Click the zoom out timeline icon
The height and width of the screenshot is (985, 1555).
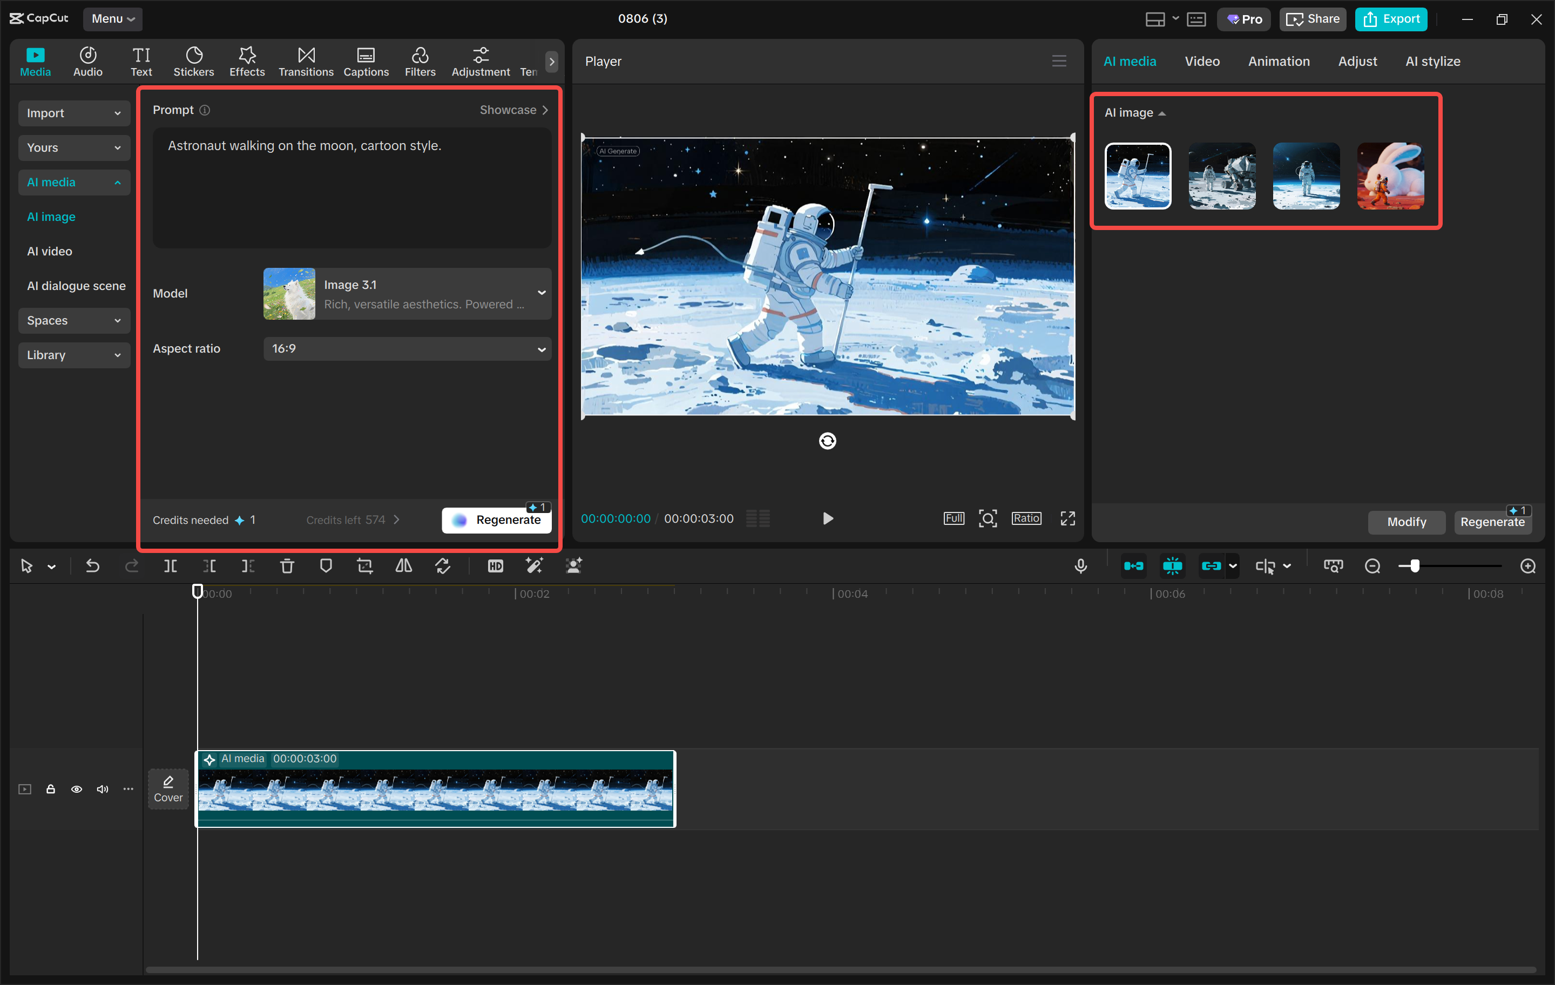pos(1373,566)
